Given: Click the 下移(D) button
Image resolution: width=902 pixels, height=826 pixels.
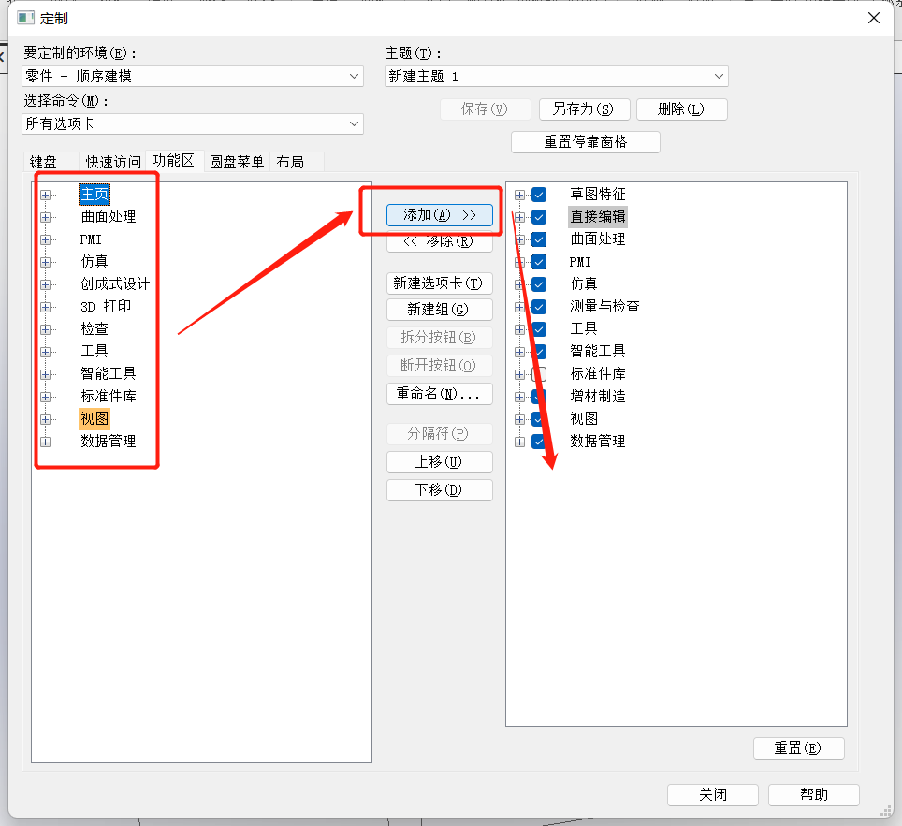Looking at the screenshot, I should tap(440, 490).
